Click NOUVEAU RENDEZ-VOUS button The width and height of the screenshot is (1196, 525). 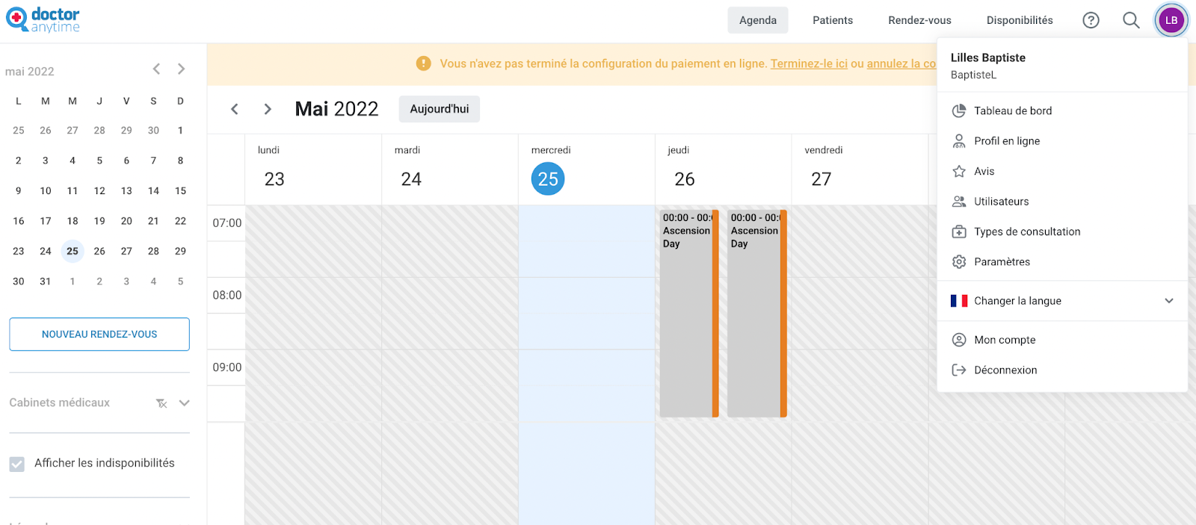pos(99,334)
